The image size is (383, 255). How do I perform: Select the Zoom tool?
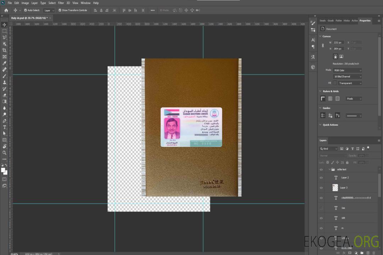(5, 153)
